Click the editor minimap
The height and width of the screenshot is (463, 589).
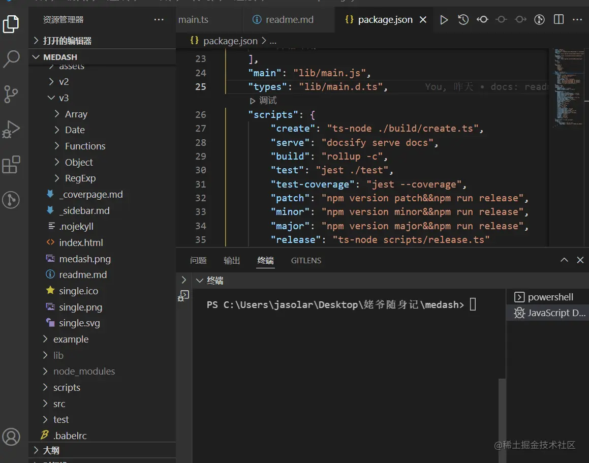(566, 86)
